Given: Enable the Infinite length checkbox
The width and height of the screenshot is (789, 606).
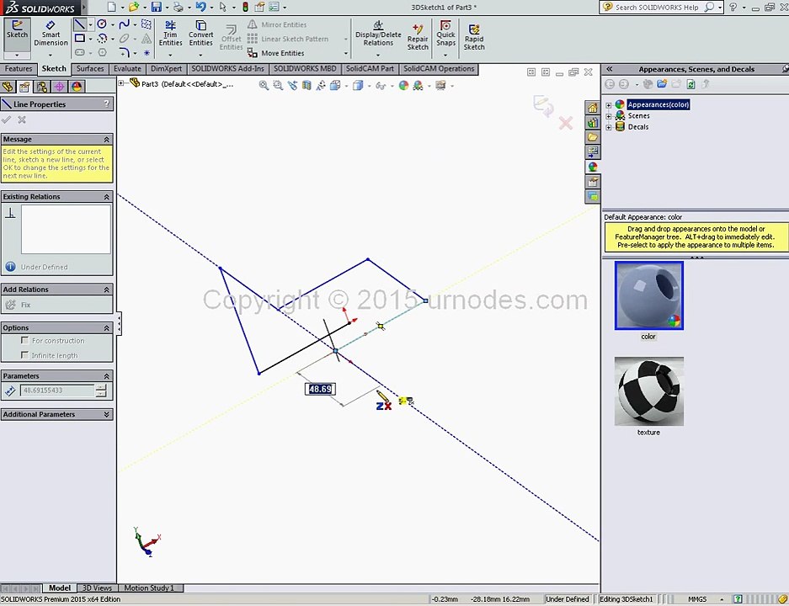Looking at the screenshot, I should coord(24,355).
